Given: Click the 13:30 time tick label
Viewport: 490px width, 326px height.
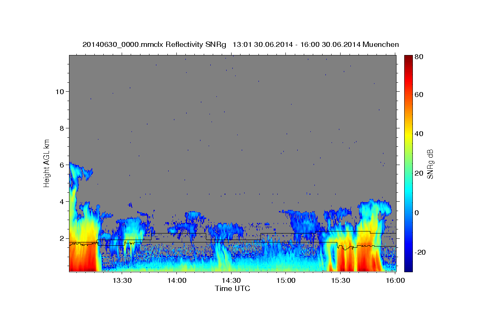Looking at the screenshot, I should [122, 281].
